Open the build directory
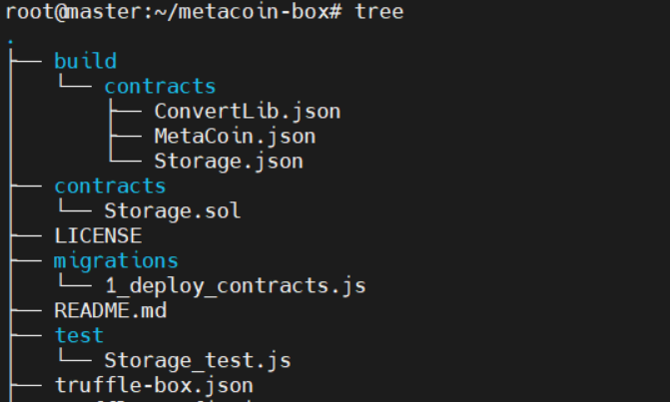 point(85,61)
